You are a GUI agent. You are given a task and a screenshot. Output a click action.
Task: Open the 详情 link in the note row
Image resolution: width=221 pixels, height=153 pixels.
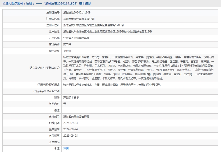pyautogui.click(x=66, y=149)
